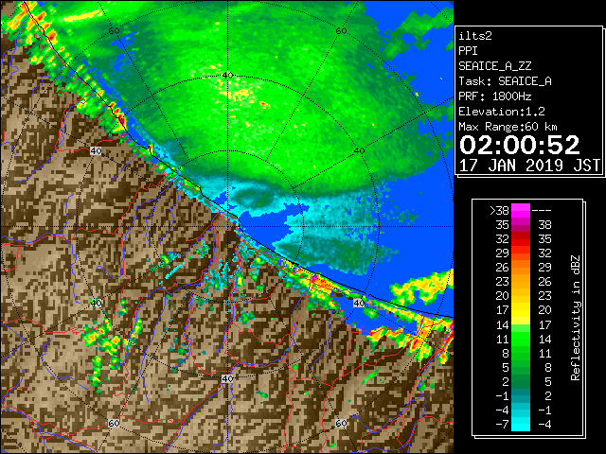The image size is (606, 454).
Task: Select the 'Elevation:1.2' value
Action: pos(502,112)
